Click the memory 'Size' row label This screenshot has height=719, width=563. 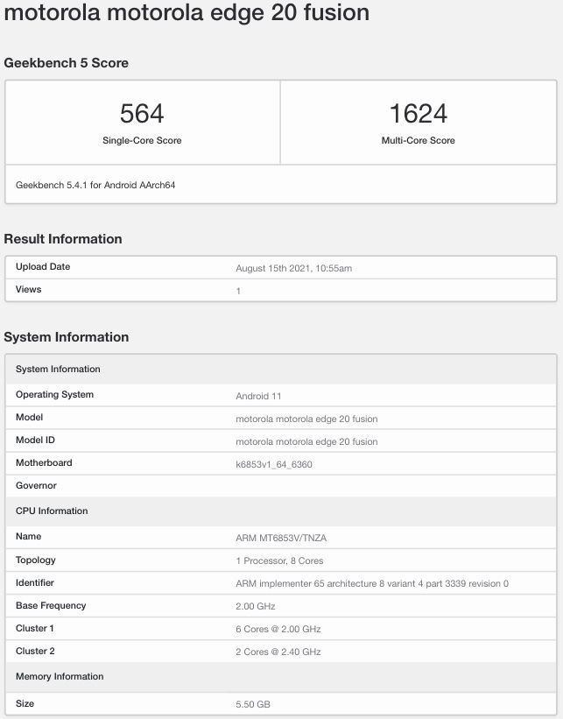pos(25,703)
